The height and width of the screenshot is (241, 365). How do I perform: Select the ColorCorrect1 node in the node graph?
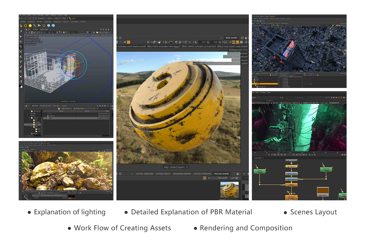(291, 174)
